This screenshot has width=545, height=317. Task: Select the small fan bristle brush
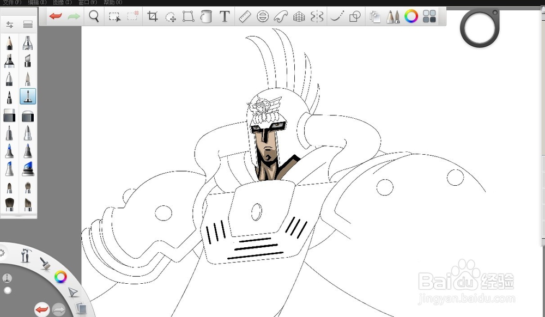point(28,188)
